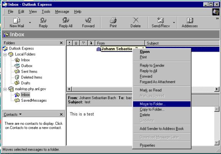Click message list scroll right arrow
The width and height of the screenshot is (221, 154).
pyautogui.click(x=217, y=89)
